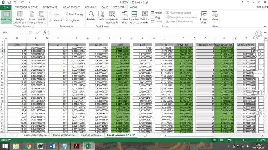Open Widoki niestandardowe
Image resolution: width=268 pixels, height=150 pixels.
point(41,17)
